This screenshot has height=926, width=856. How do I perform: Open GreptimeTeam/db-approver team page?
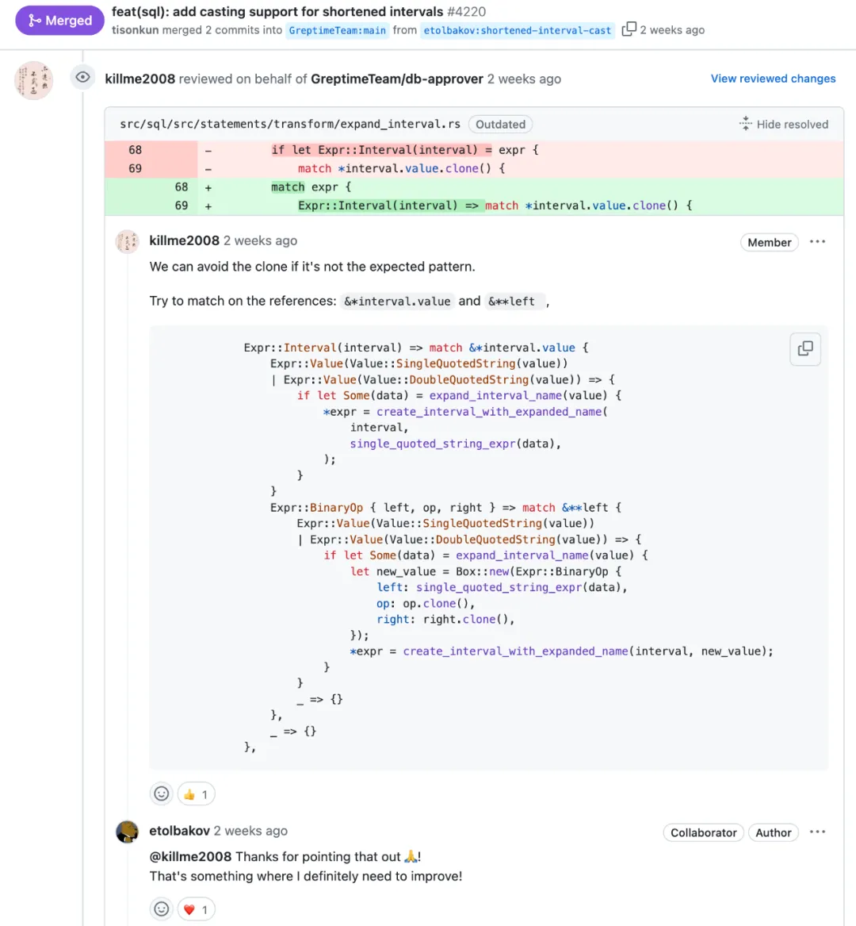(396, 79)
